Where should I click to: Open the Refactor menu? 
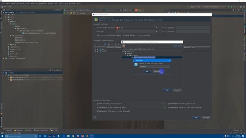click(x=43, y=3)
